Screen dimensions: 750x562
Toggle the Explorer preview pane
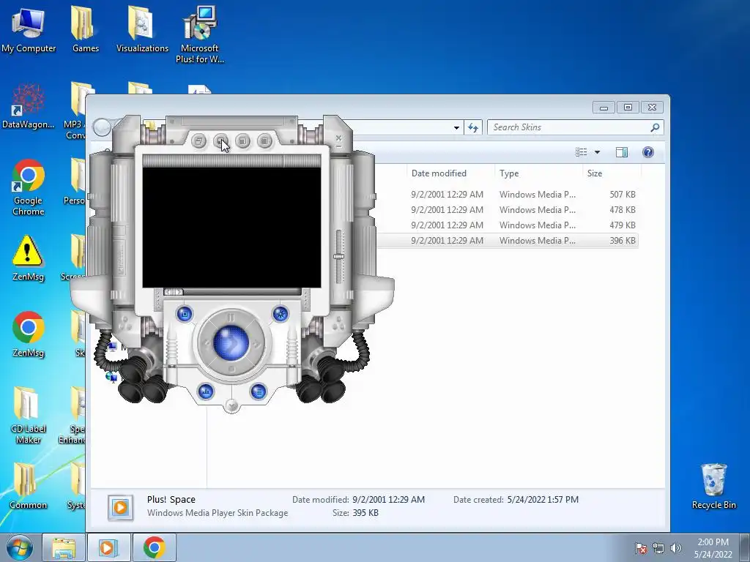(622, 152)
